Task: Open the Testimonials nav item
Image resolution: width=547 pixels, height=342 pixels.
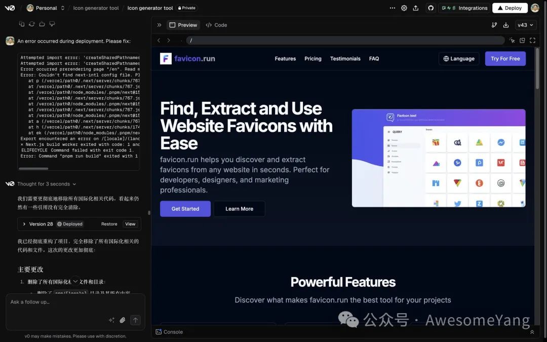Action: coord(345,59)
